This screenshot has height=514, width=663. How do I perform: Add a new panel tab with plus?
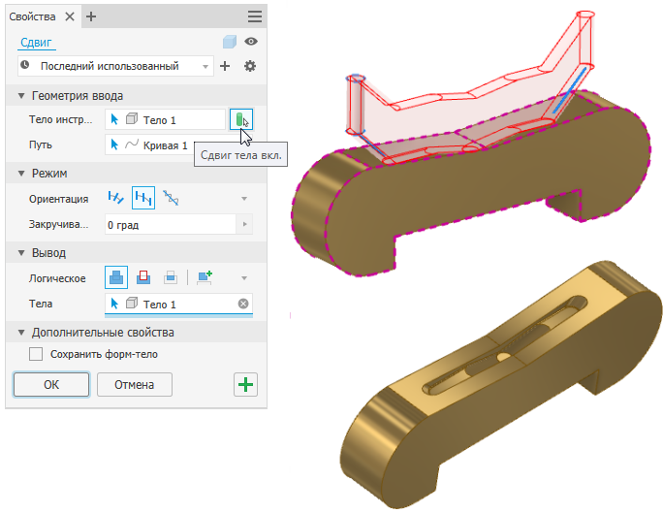click(x=91, y=16)
